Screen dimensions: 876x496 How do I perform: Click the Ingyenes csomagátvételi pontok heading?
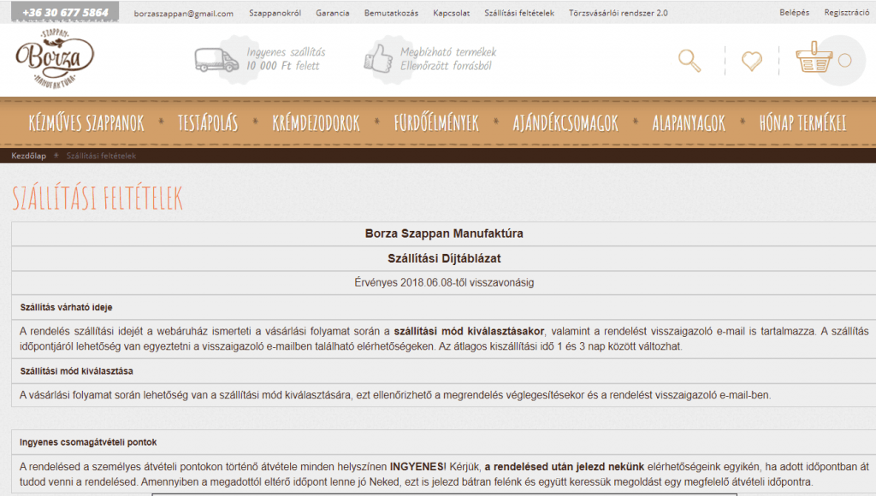click(88, 442)
